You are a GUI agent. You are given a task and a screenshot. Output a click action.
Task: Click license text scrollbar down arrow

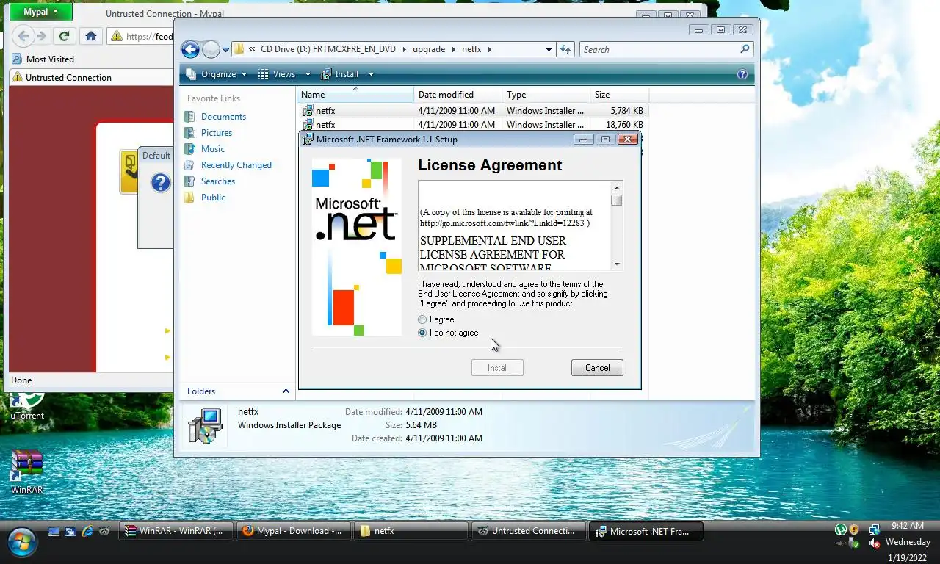617,264
